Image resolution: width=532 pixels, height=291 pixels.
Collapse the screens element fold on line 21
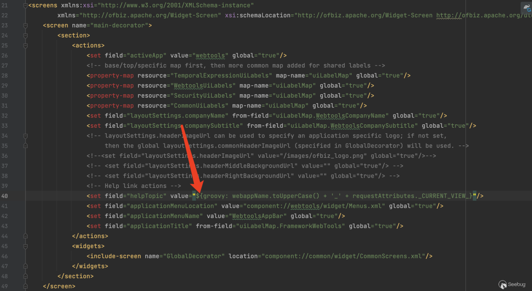[x=26, y=5]
